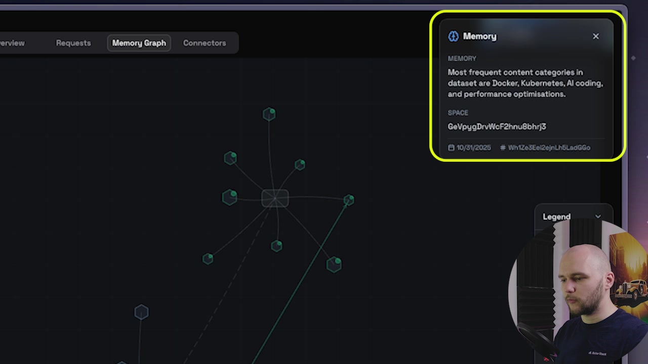Click the topmost green hexagon node
The height and width of the screenshot is (364, 648).
click(269, 114)
